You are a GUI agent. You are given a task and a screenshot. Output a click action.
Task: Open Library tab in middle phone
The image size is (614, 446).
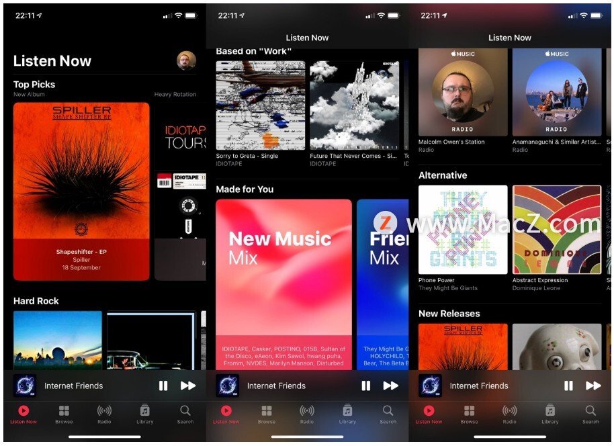click(x=347, y=414)
